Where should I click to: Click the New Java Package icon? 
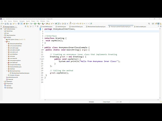[24, 24]
